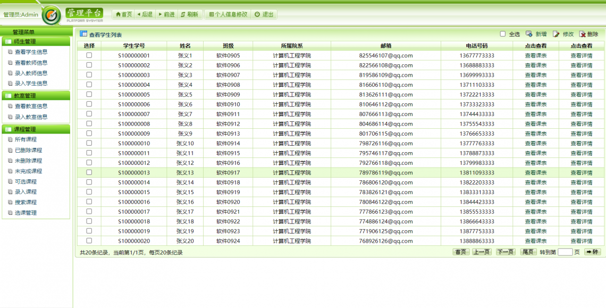Click the 尾页 last page button
The width and height of the screenshot is (606, 308).
pyautogui.click(x=528, y=252)
